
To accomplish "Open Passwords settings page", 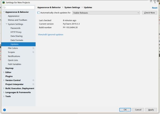I will coord(15,28).
